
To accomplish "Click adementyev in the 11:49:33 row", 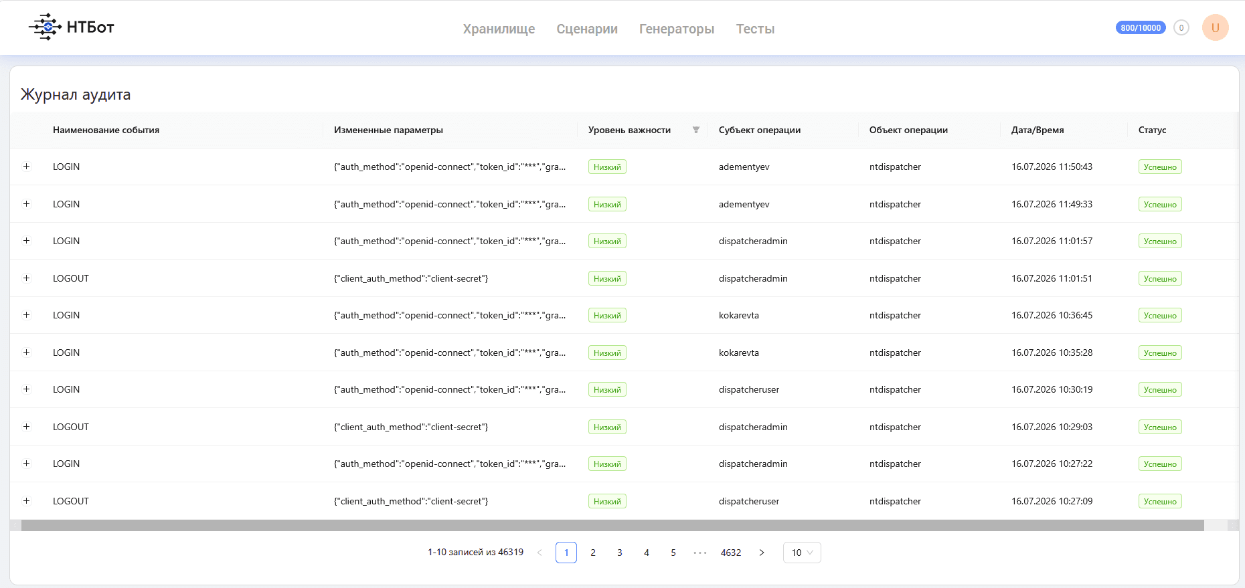I will click(x=744, y=204).
